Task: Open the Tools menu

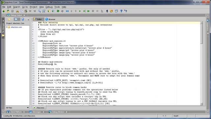Action: tap(57, 7)
